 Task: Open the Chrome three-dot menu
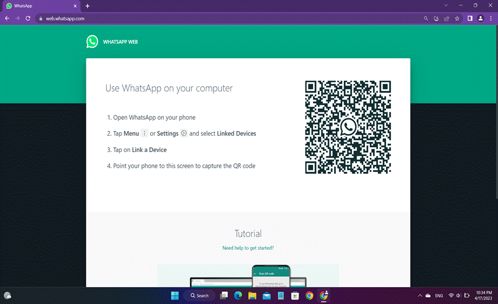coord(491,19)
